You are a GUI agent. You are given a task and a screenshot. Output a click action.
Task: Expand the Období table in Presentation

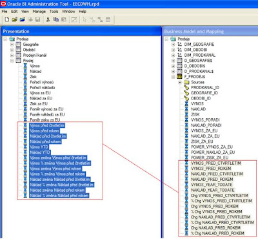[12, 50]
